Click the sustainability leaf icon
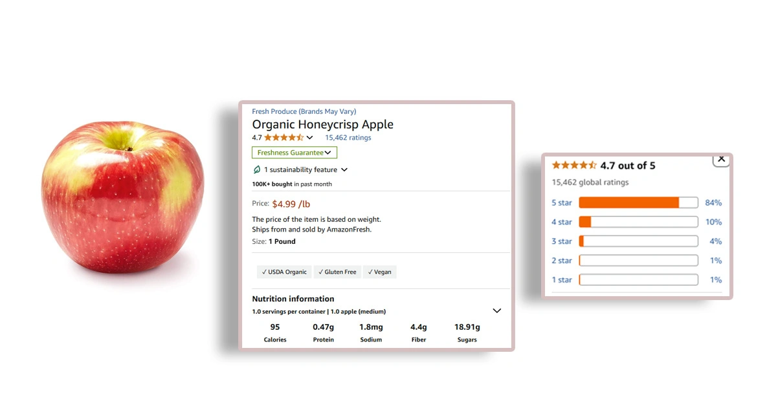This screenshot has height=410, width=778. pyautogui.click(x=257, y=170)
